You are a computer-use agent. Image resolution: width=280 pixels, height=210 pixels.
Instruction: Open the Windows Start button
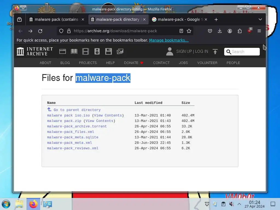tap(6, 204)
